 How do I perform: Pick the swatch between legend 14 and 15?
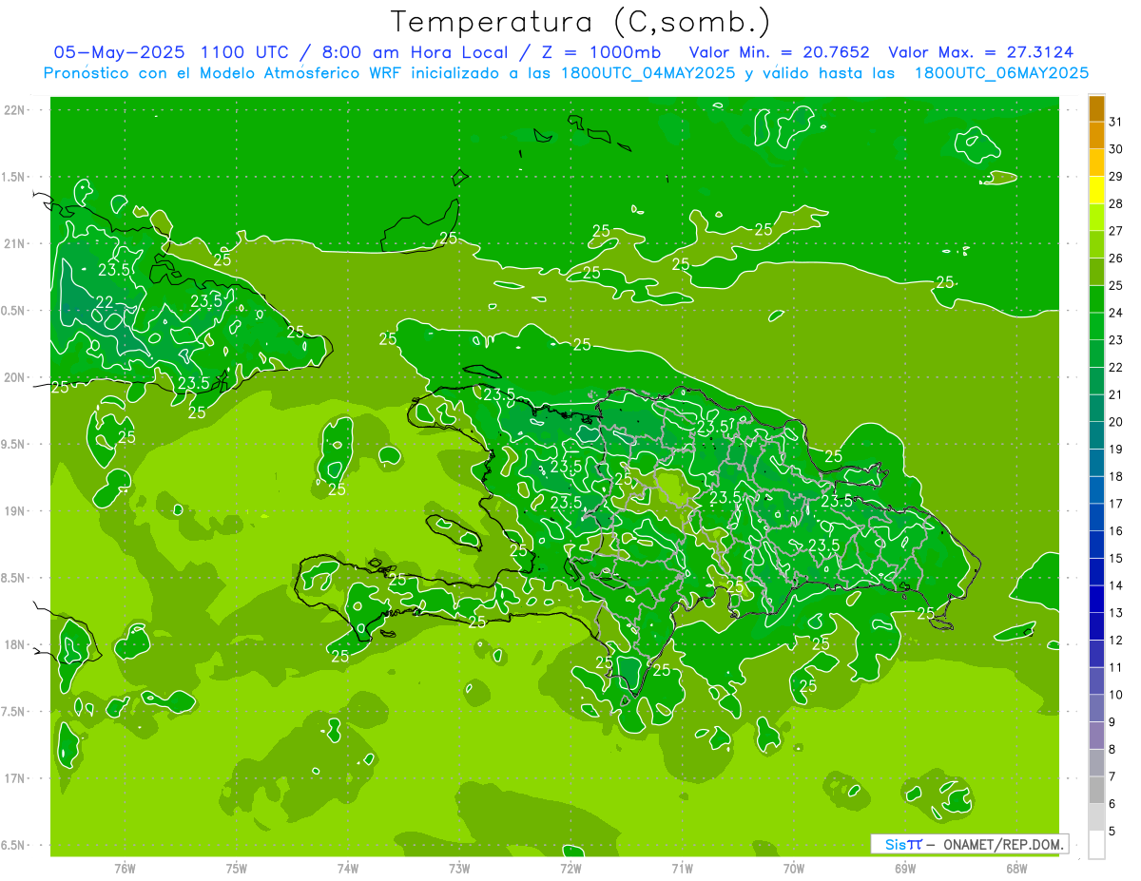pyautogui.click(x=1096, y=571)
